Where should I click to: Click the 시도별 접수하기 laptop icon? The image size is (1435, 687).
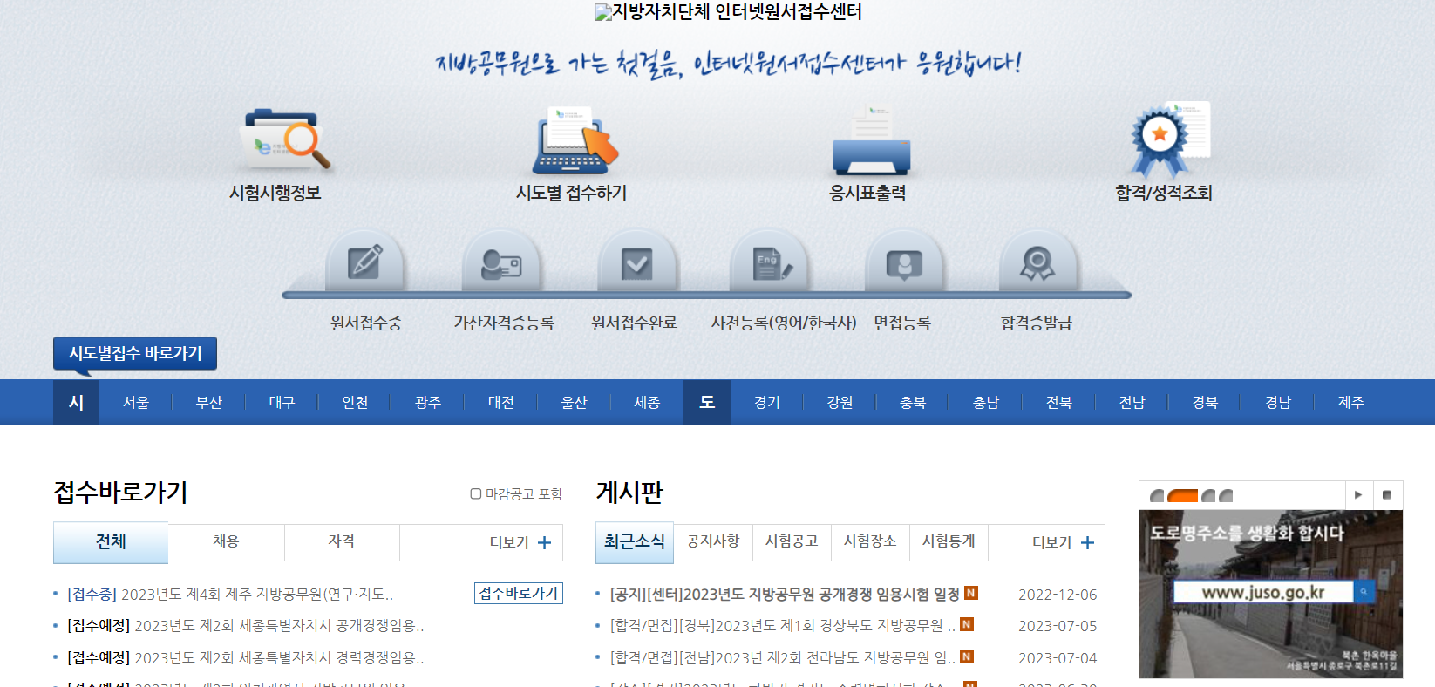[575, 139]
